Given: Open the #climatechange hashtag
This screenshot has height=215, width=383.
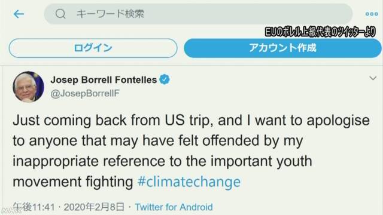Looking at the screenshot, I should click(189, 182).
